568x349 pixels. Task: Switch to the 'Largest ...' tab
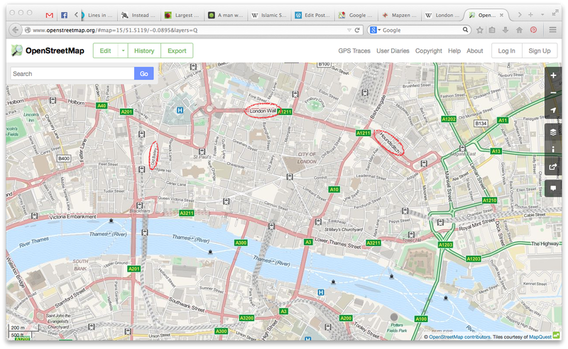click(x=183, y=15)
